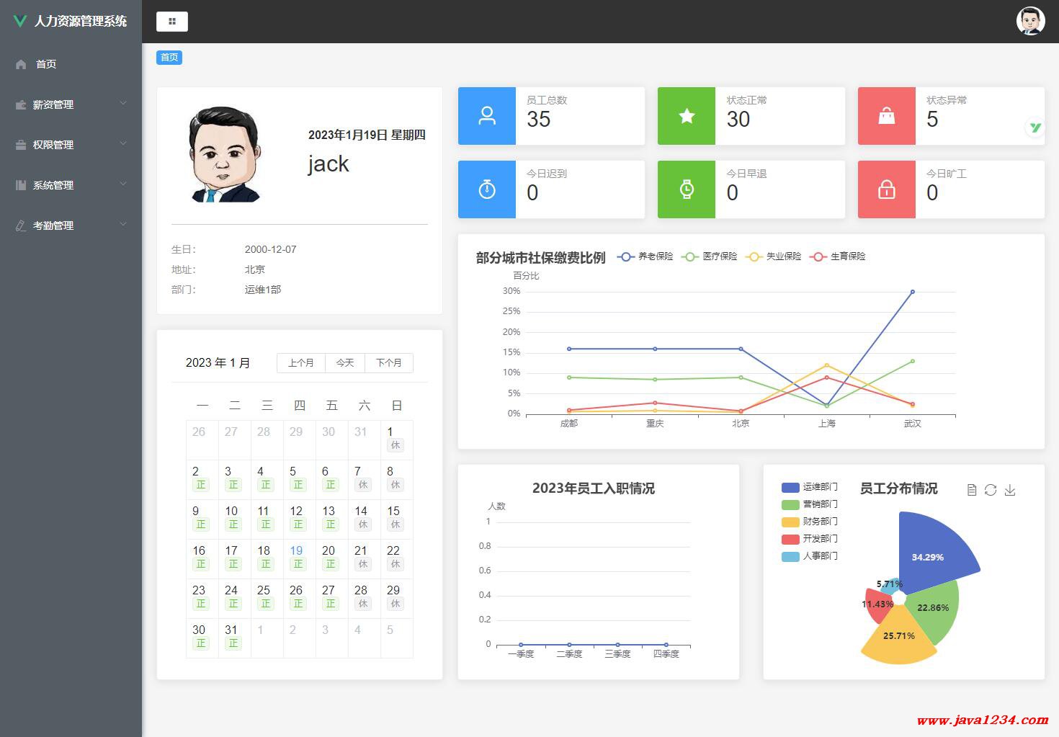The image size is (1059, 737).
Task: Select the 首页 breadcrumb tab
Action: coord(169,58)
